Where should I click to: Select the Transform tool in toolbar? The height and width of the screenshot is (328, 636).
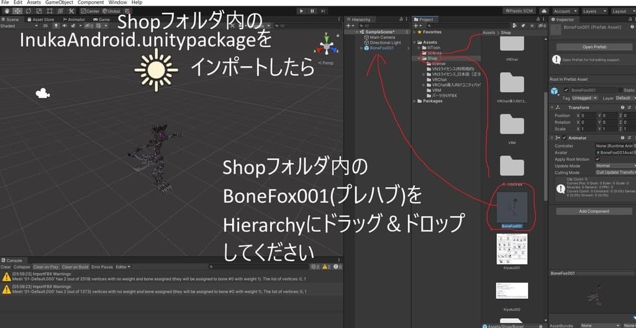60,11
